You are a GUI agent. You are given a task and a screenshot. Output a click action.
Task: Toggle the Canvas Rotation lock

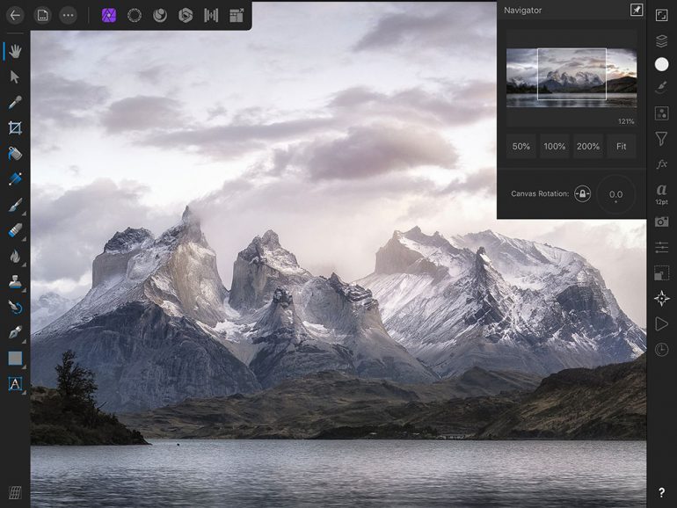point(582,194)
